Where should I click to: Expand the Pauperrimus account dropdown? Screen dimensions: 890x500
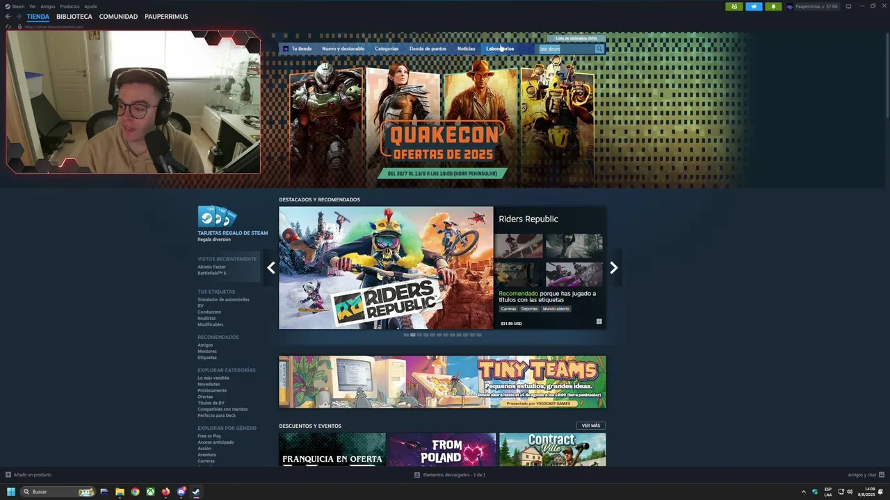[x=816, y=6]
